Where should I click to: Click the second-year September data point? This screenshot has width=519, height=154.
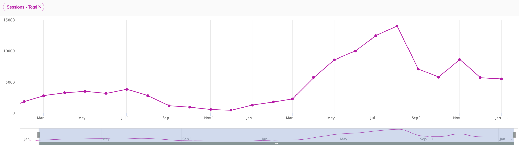pos(418,69)
